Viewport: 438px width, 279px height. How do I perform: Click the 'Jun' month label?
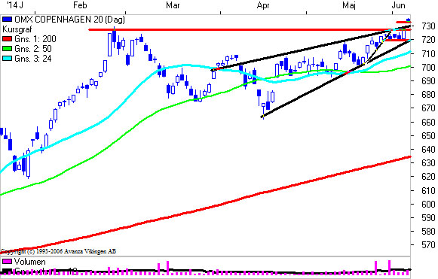point(399,5)
